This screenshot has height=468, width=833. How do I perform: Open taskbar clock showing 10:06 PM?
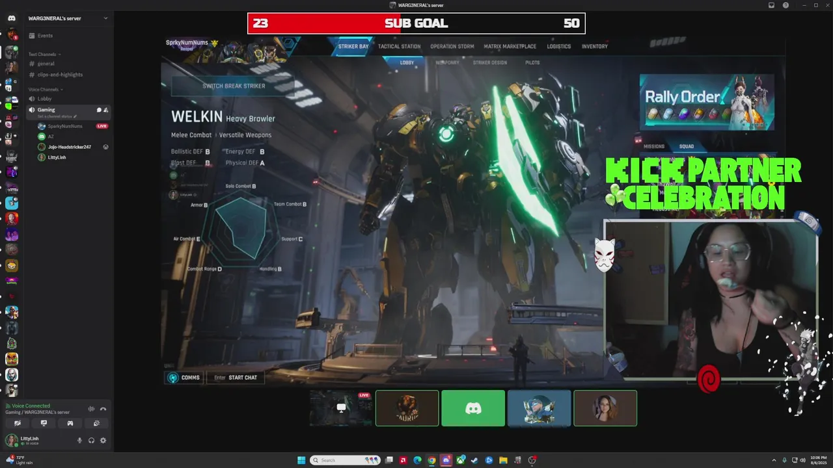pyautogui.click(x=819, y=460)
